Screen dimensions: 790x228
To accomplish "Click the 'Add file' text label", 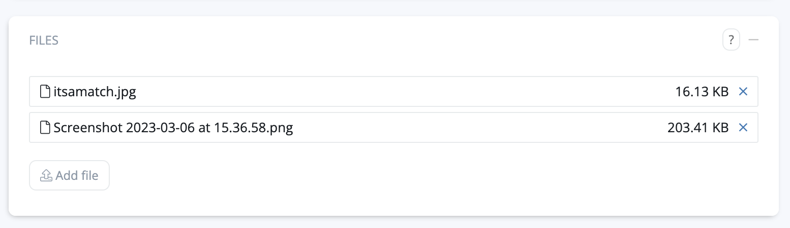I will 77,176.
